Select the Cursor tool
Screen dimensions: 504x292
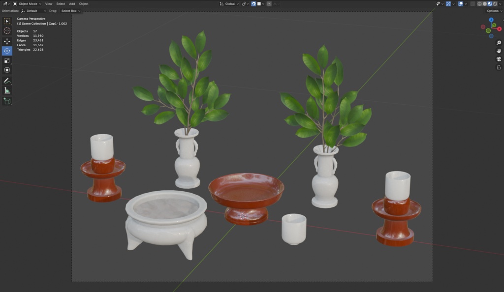tap(7, 31)
